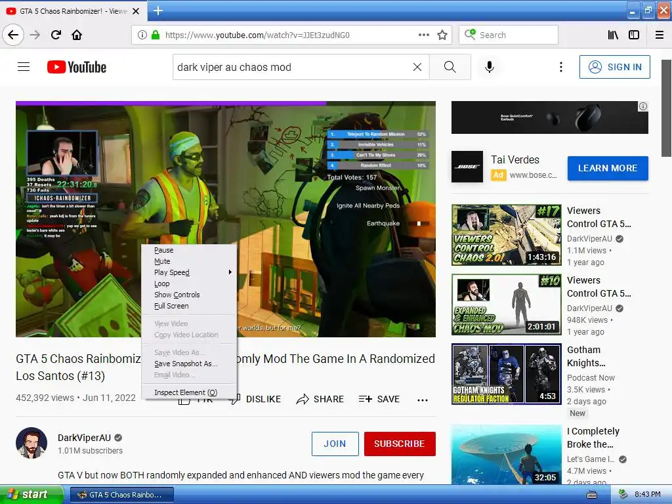Open YouTube guide hamburger menu

coord(24,67)
